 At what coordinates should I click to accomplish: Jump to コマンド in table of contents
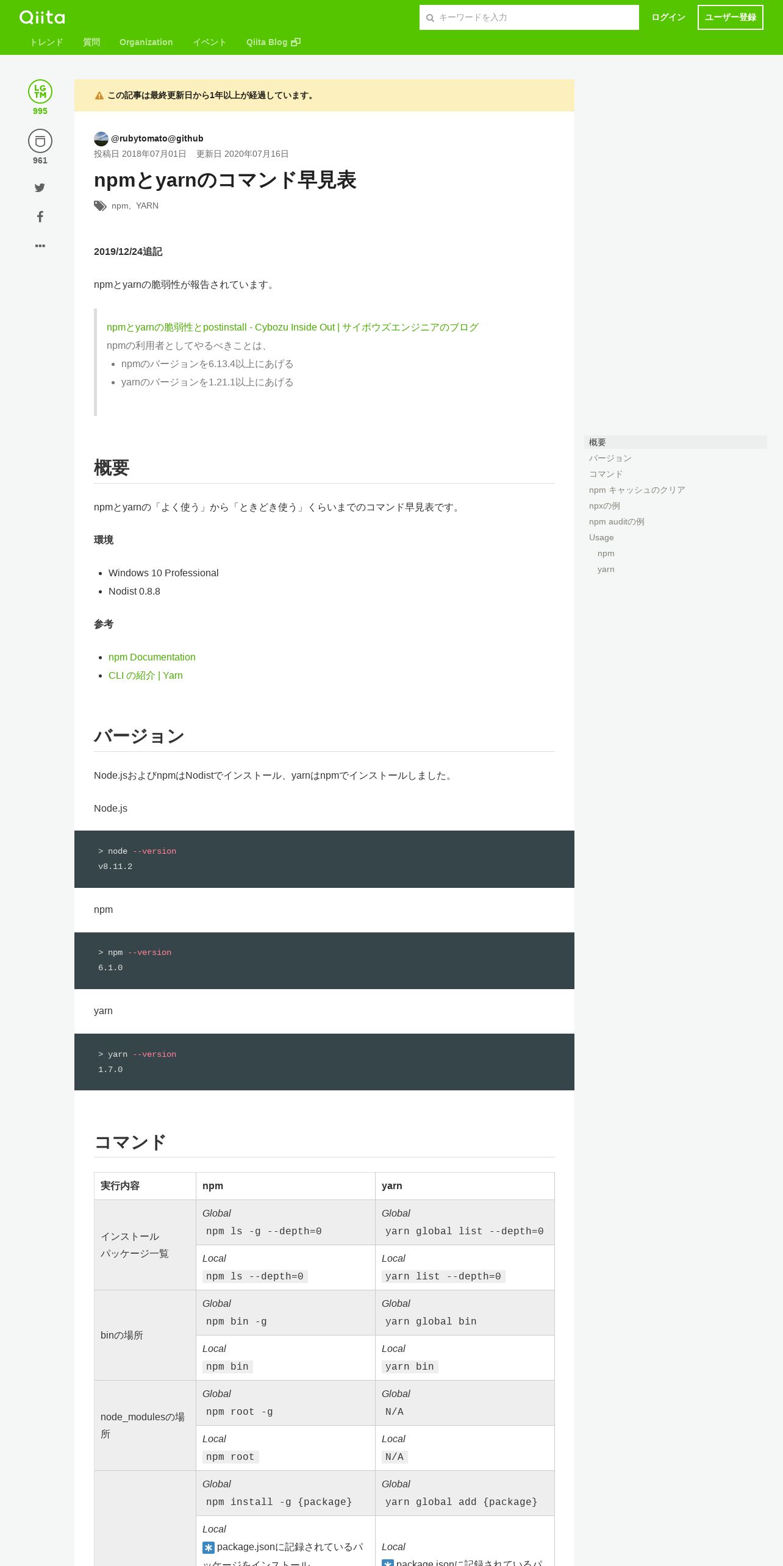point(606,474)
